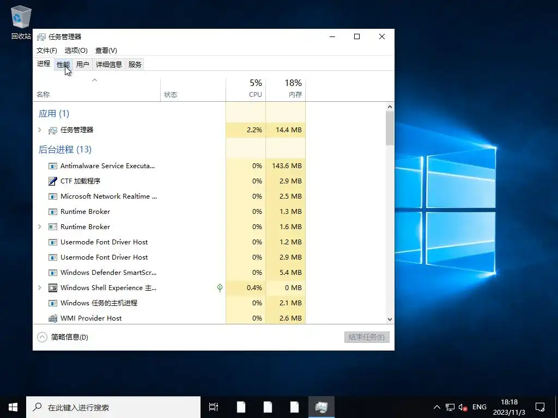Click the Windows Shell Experience host icon

coord(53,288)
